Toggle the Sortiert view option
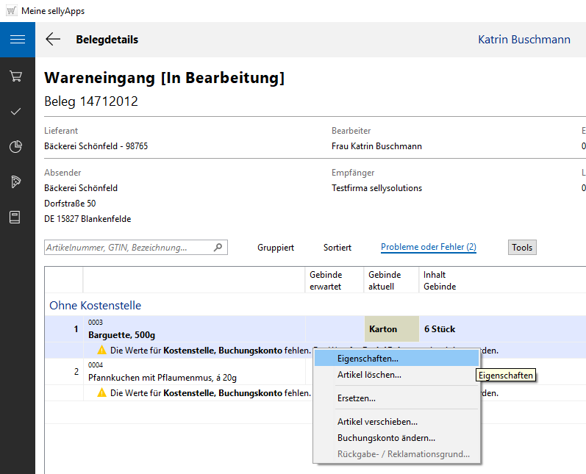The width and height of the screenshot is (586, 474). (x=337, y=248)
